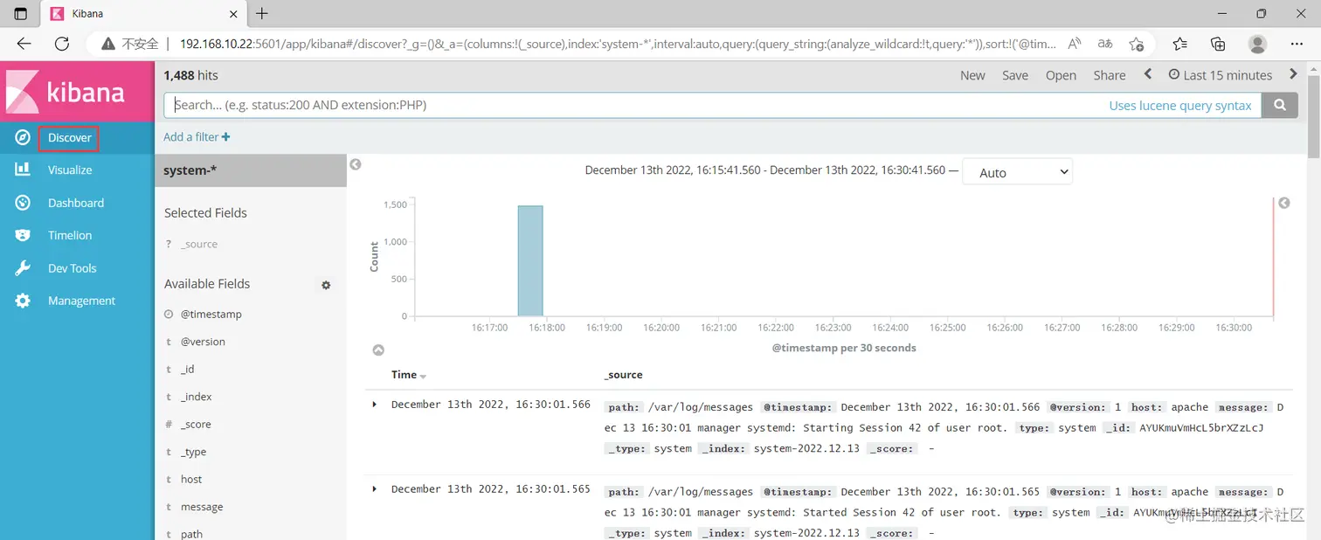
Task: Open the browser favorites list icon
Action: tap(1179, 44)
